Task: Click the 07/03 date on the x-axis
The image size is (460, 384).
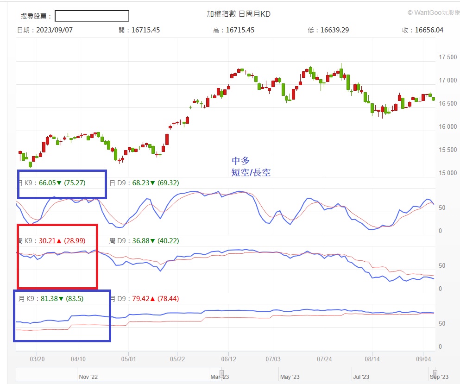Action: (273, 359)
